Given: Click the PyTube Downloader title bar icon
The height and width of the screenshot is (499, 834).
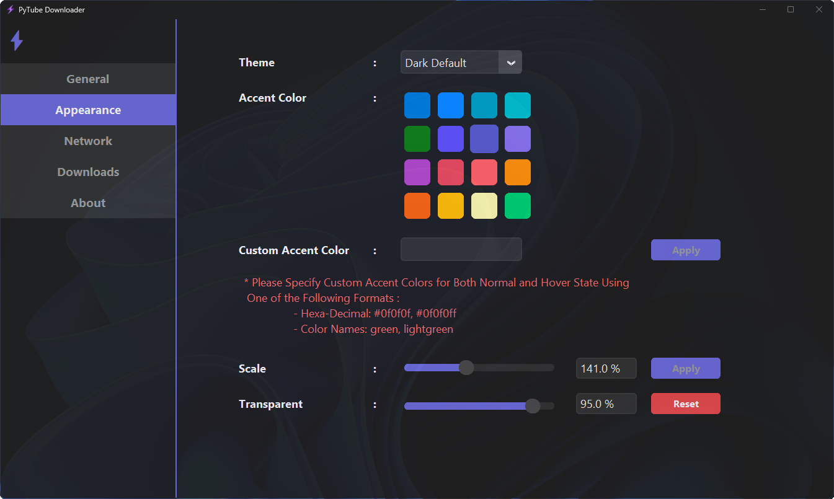Looking at the screenshot, I should click(x=10, y=9).
